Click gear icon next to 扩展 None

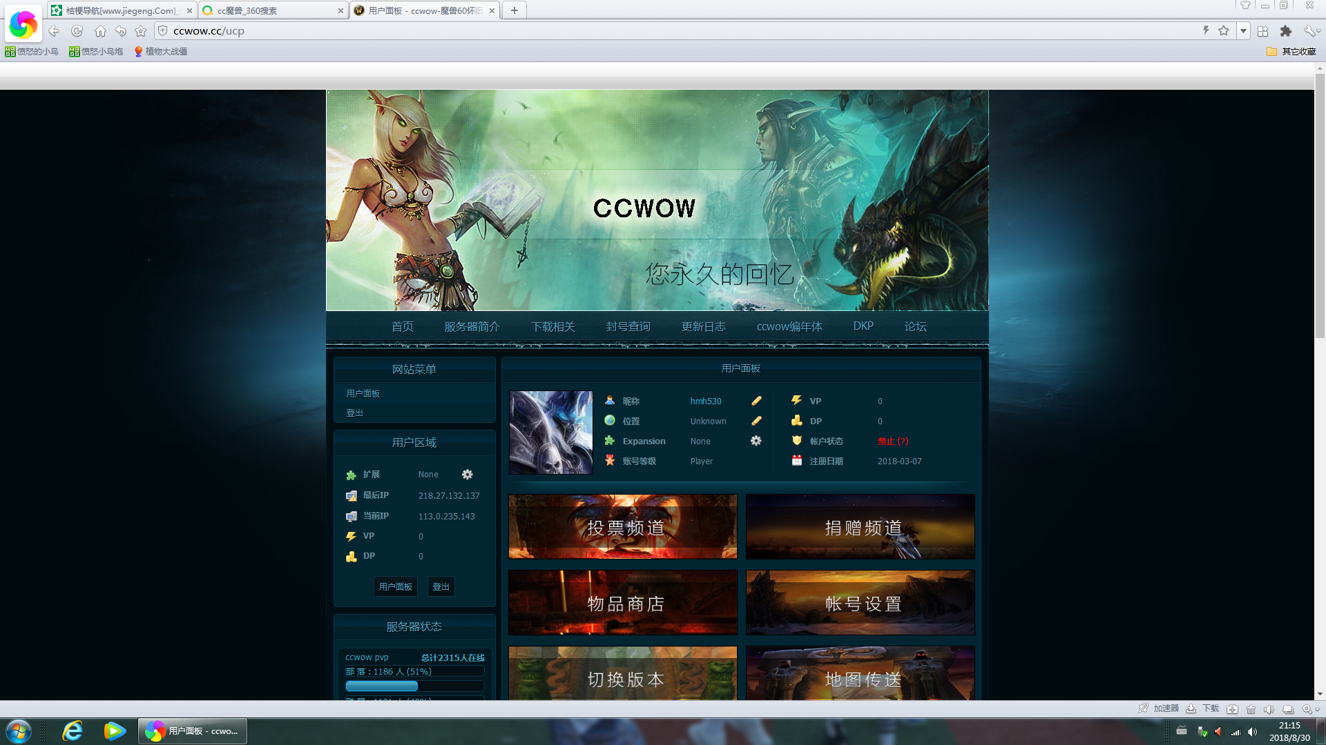(468, 475)
